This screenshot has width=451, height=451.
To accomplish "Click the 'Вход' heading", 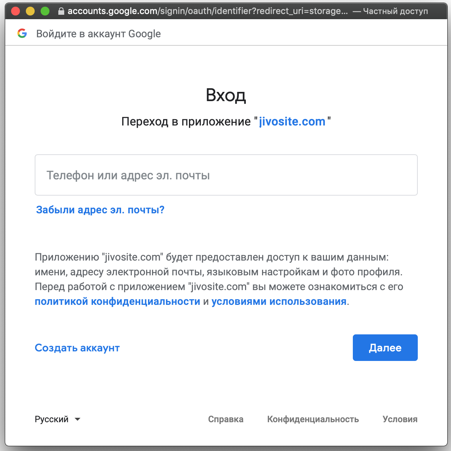I will [x=226, y=95].
